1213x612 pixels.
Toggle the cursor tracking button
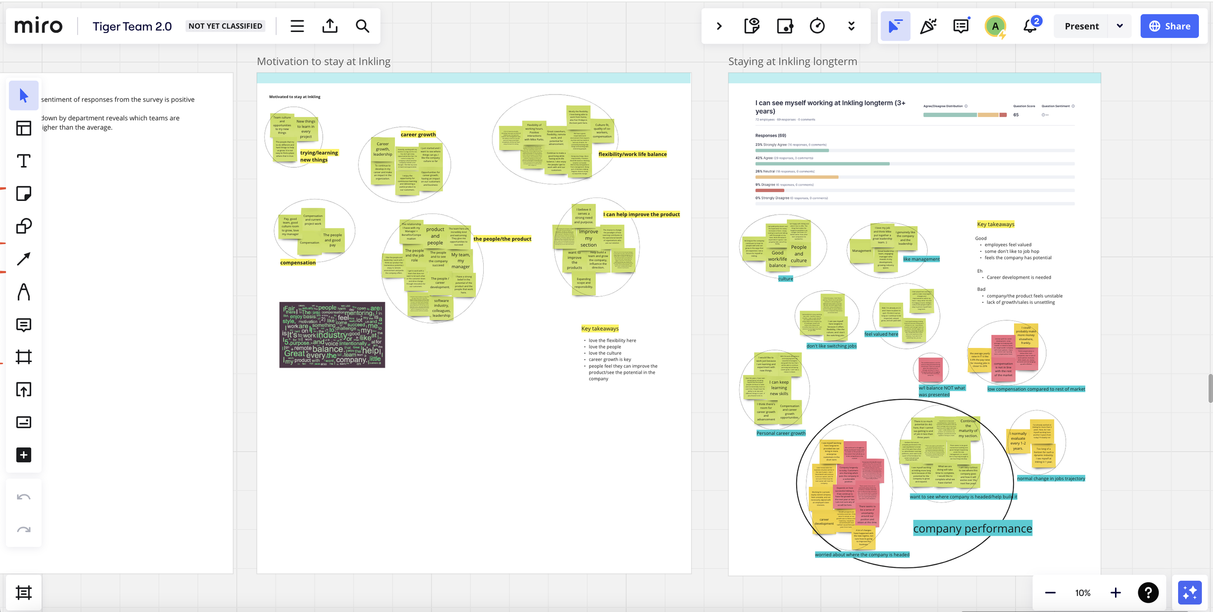(895, 26)
